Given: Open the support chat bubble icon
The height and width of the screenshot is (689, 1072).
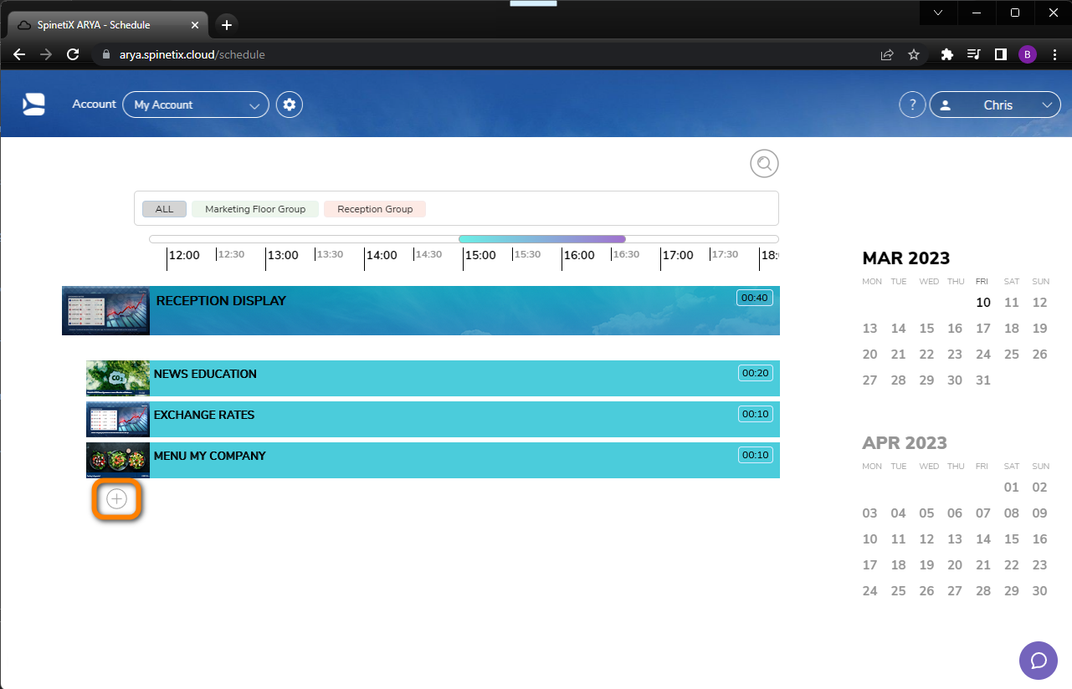Looking at the screenshot, I should (x=1038, y=661).
